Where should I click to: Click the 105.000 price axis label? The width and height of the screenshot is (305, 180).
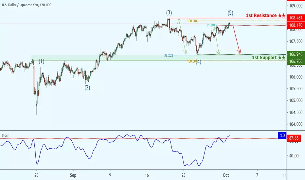[296, 100]
